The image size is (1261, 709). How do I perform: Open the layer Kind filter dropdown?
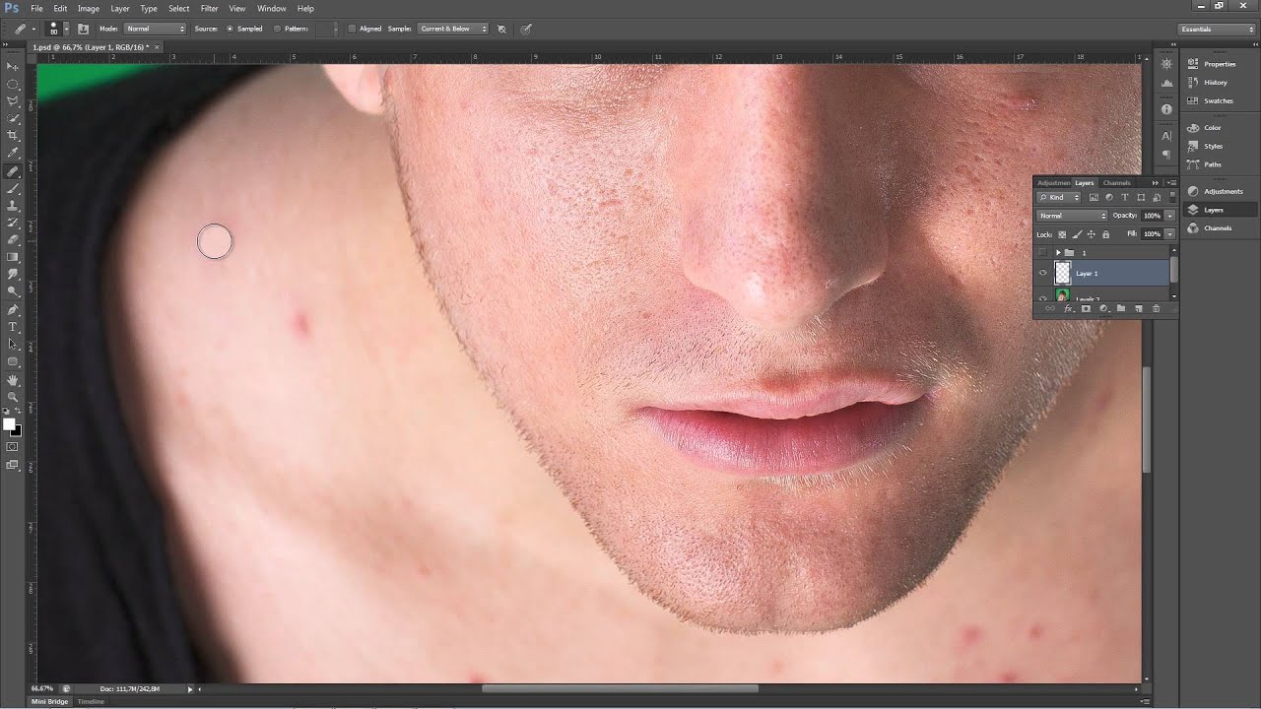pos(1058,197)
